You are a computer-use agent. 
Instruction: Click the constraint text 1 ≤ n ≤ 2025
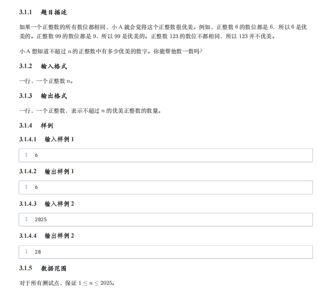coord(96,283)
